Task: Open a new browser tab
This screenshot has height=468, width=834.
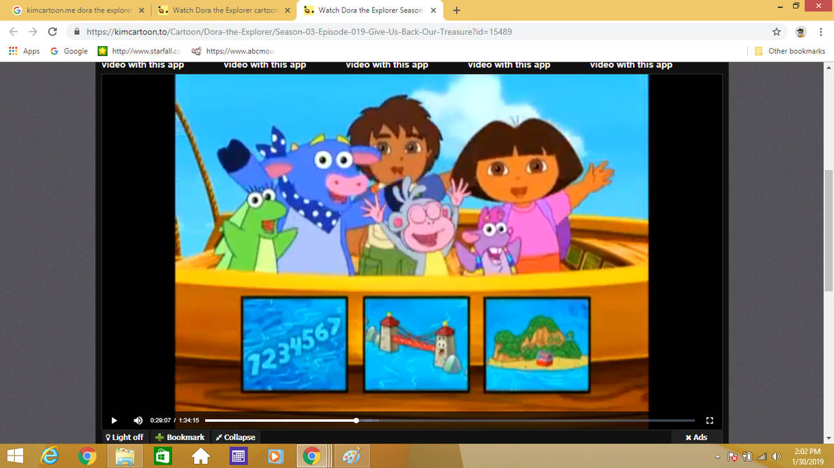Action: click(456, 10)
